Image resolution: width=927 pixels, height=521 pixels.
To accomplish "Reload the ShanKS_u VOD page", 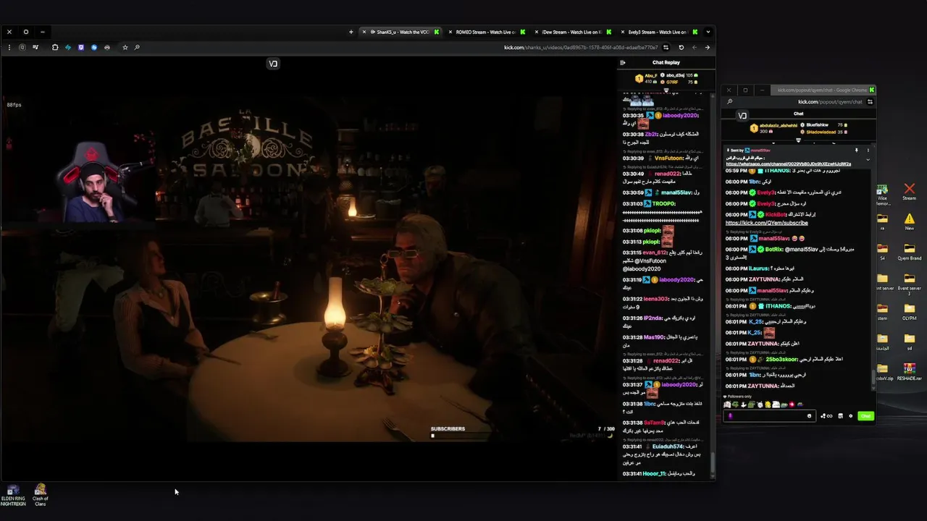I will (x=681, y=47).
